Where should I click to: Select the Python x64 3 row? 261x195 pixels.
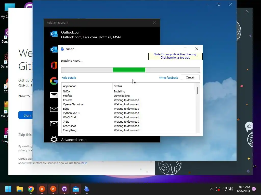128,113
